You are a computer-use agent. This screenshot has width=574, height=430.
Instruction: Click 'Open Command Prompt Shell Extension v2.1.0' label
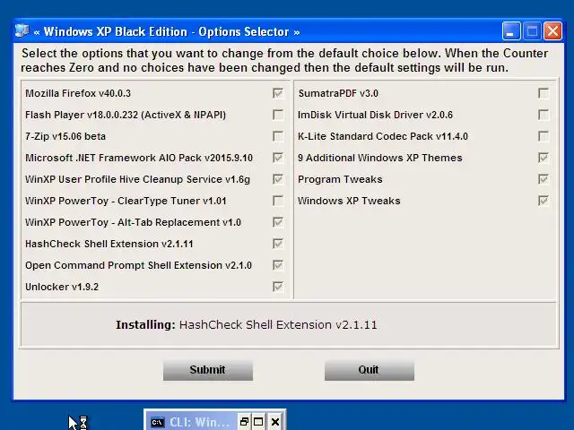coord(138,265)
